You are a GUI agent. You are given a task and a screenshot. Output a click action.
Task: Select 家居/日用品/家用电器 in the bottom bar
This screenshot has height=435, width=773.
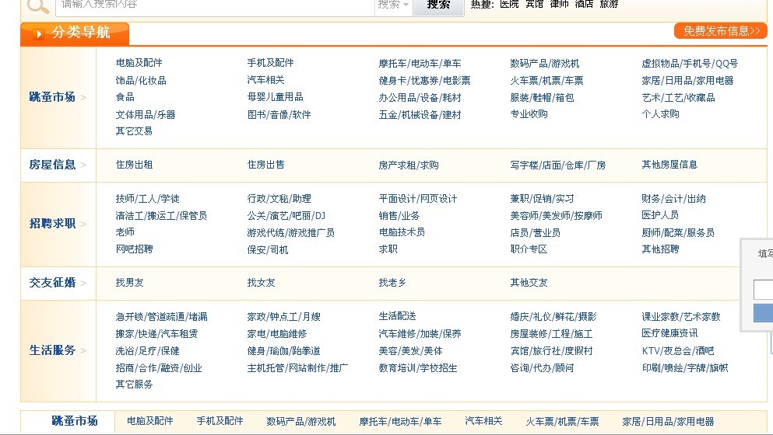[x=668, y=421]
